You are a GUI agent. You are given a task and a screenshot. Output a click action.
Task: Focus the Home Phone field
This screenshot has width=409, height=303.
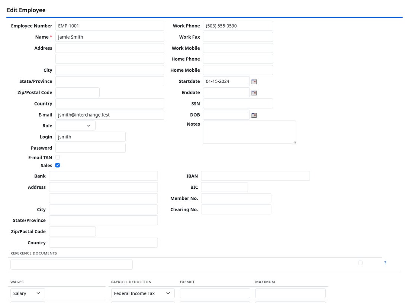coord(238,59)
